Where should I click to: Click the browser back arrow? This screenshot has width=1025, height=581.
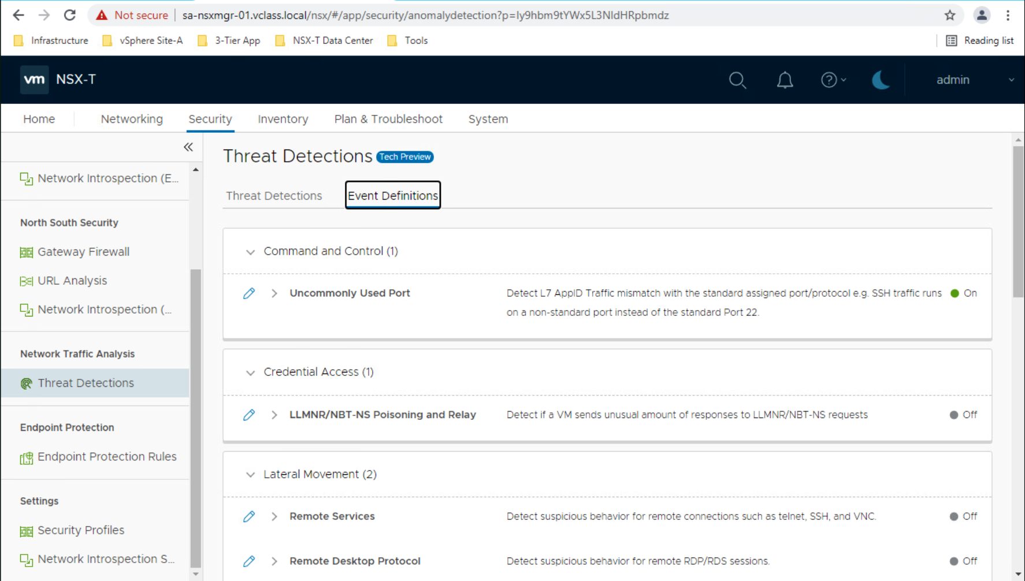point(18,15)
